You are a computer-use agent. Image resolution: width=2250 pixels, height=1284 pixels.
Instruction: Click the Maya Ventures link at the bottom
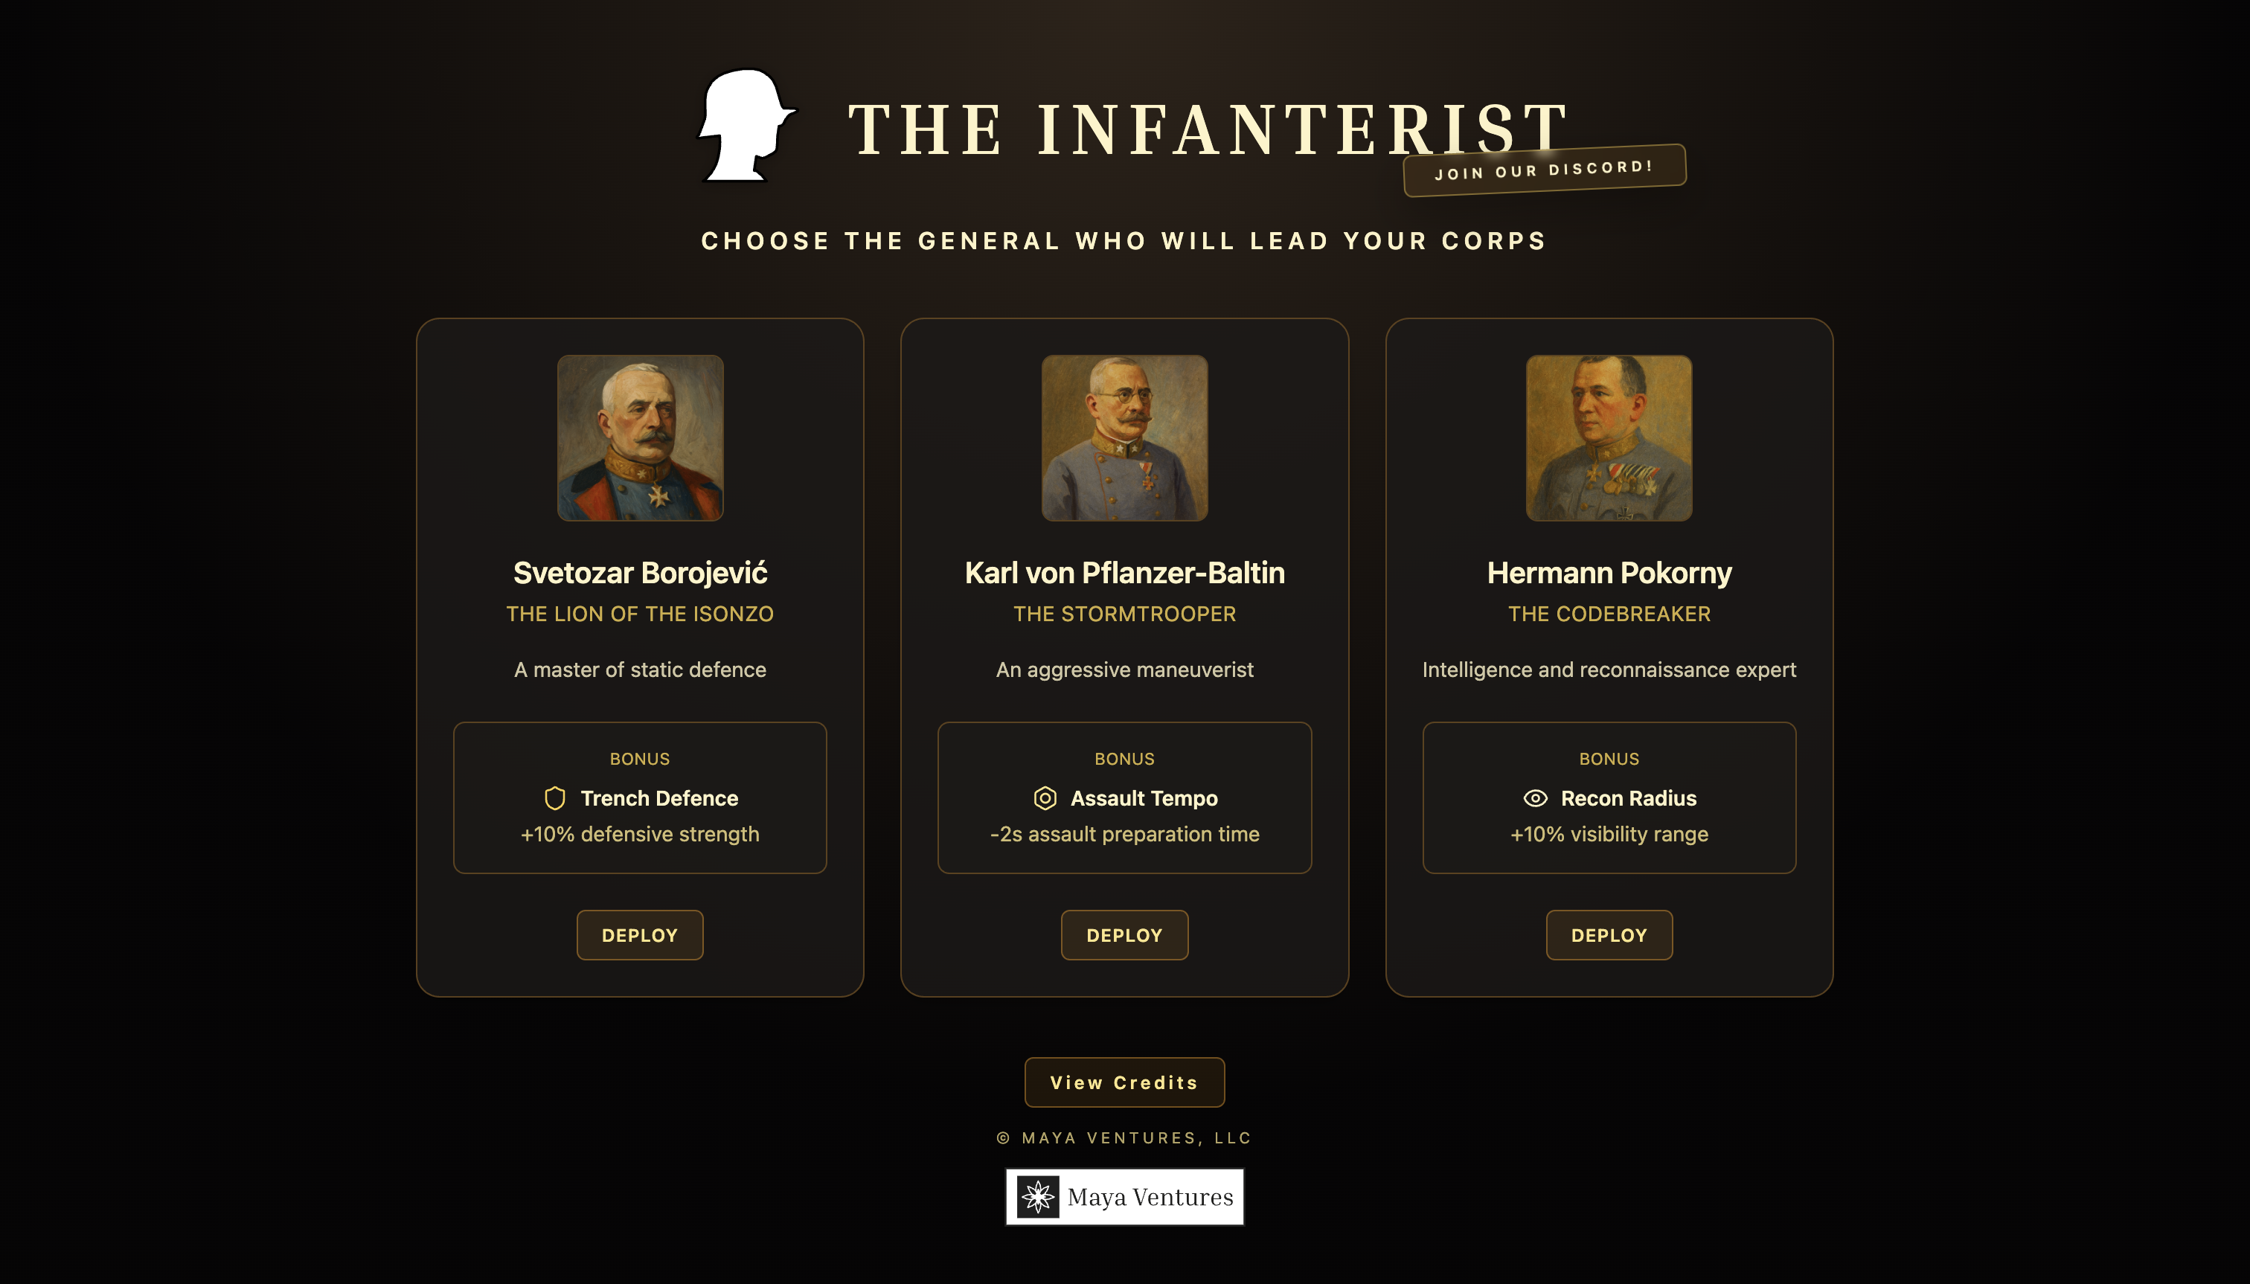pos(1126,1195)
